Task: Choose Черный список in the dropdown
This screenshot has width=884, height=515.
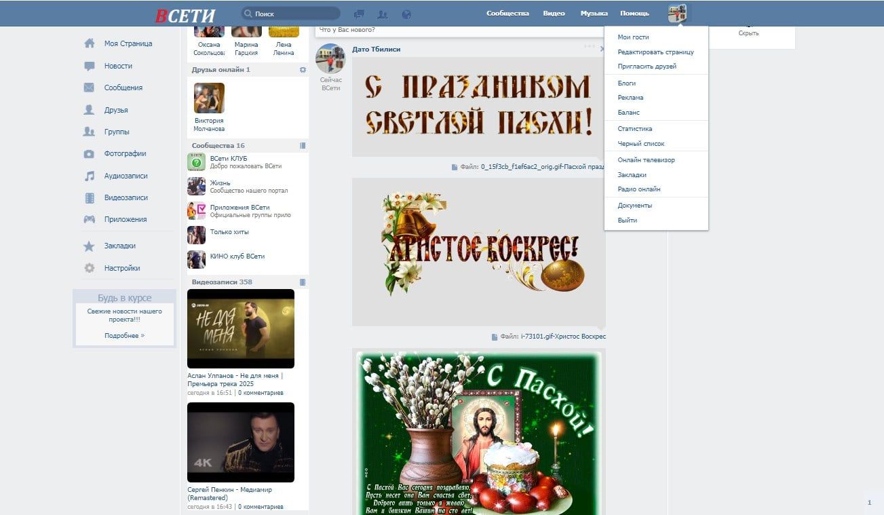Action: 640,144
